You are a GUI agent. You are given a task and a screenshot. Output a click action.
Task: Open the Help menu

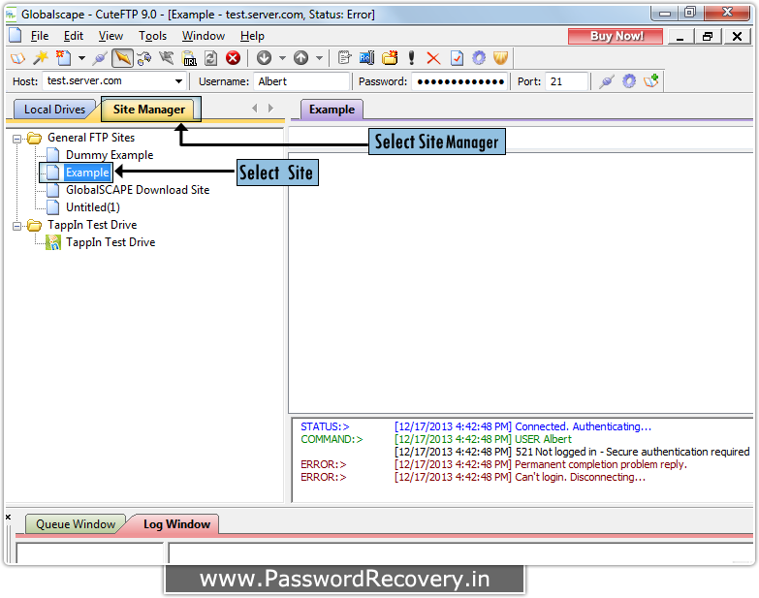pos(252,36)
